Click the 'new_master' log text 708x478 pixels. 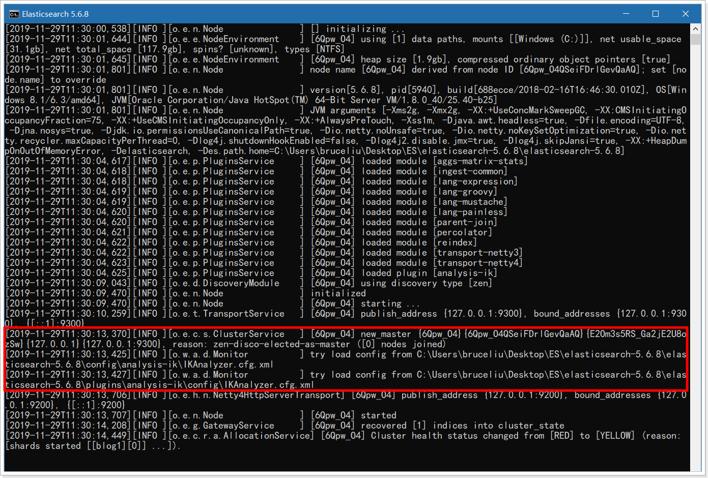[386, 334]
